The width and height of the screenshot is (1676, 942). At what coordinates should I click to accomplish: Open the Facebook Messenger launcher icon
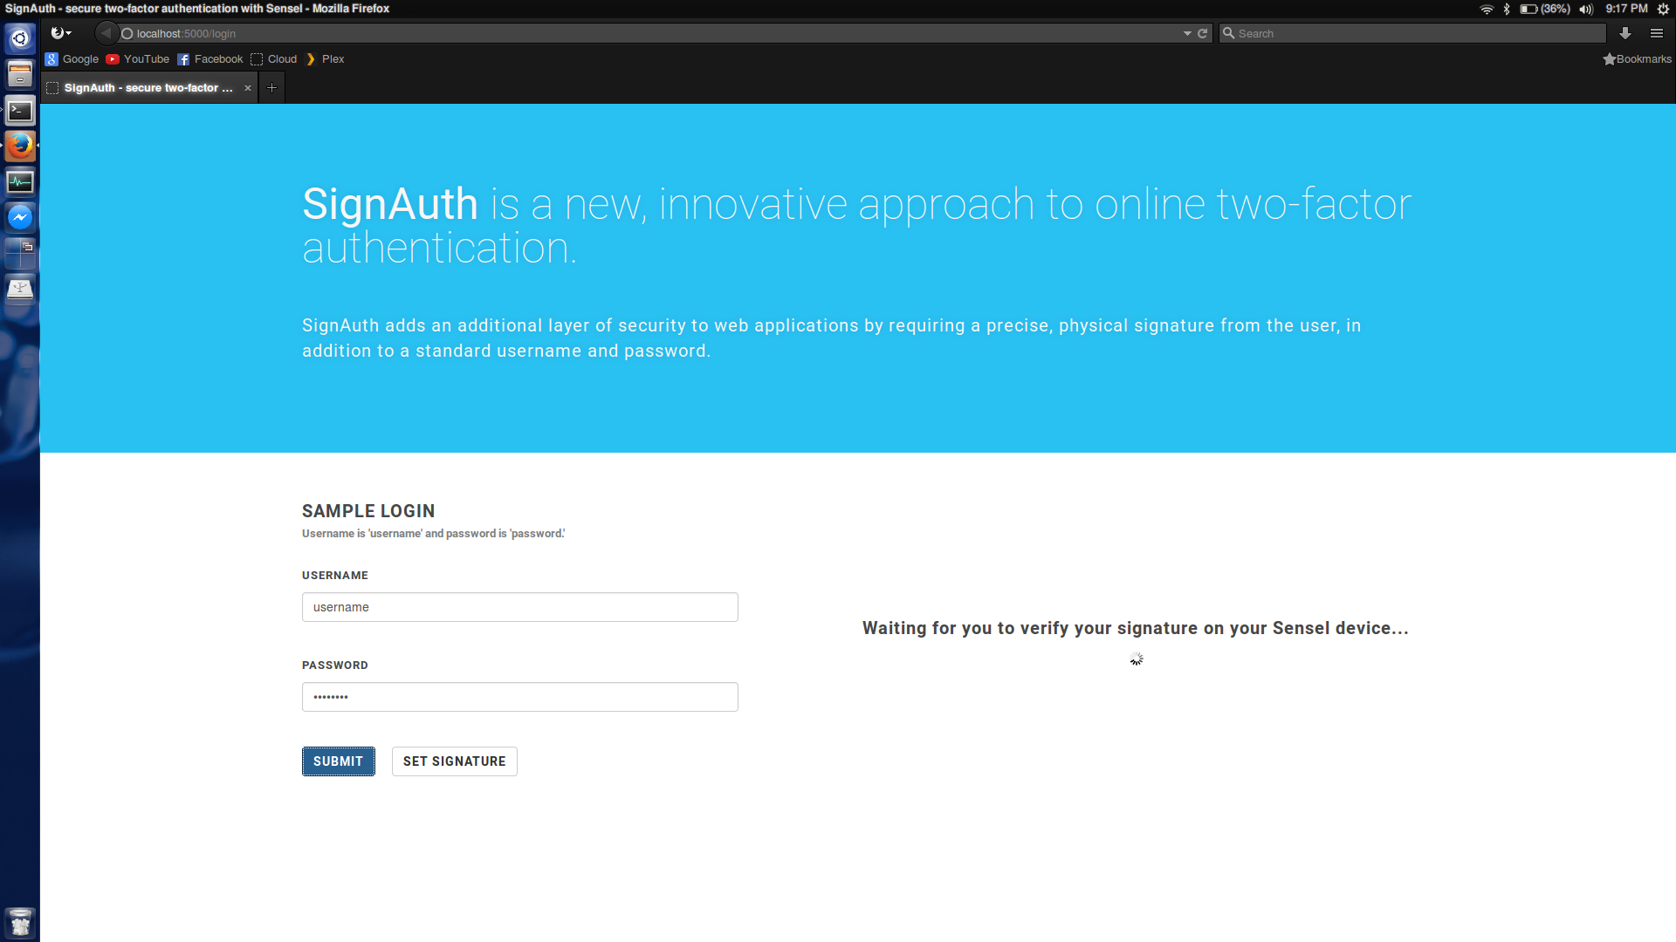(x=20, y=217)
